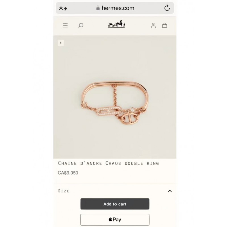Open the text size 大小 menu
Viewport: 227px width, 227px height.
coord(63,8)
